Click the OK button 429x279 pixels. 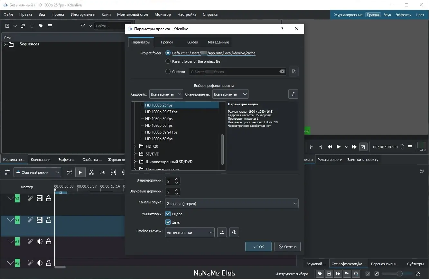[x=258, y=247]
